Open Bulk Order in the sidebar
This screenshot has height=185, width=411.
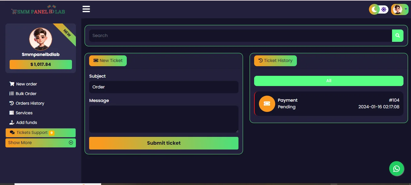click(x=26, y=94)
